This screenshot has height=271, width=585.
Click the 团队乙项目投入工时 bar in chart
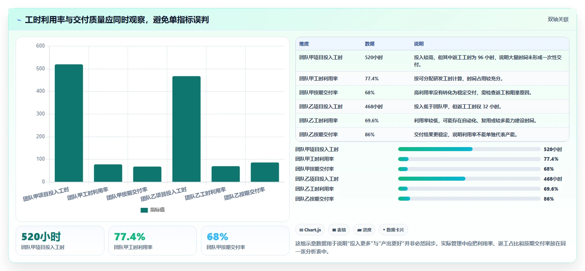click(x=186, y=129)
